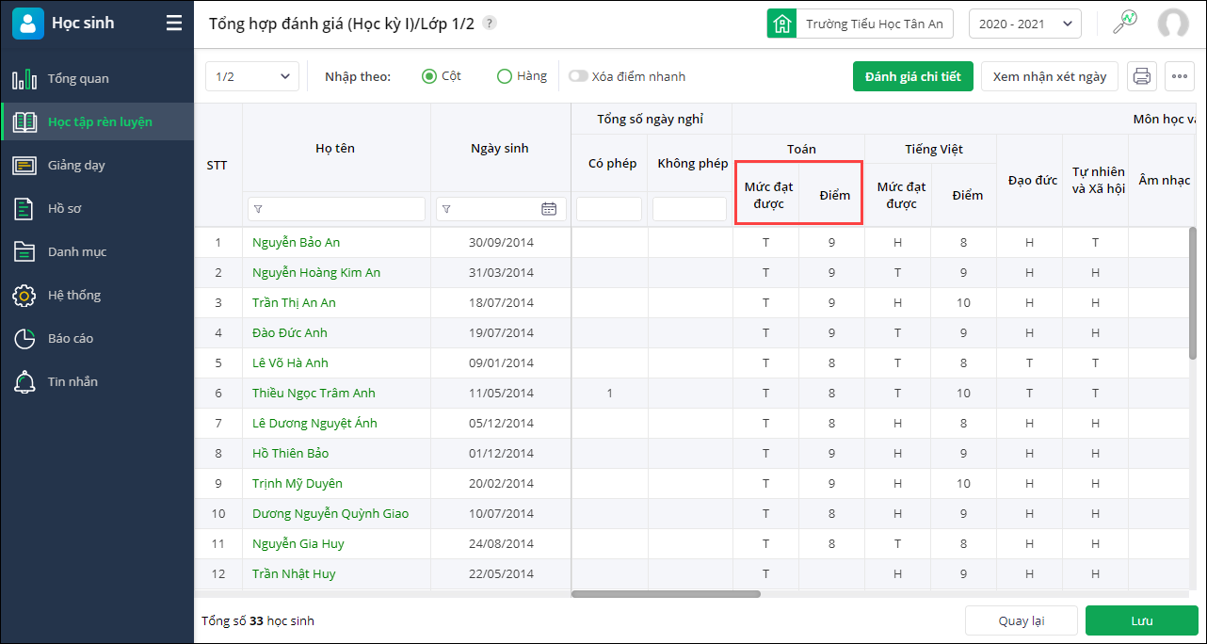Click the Đánh giá chi tiết button
Screen dimensions: 1207x644
tap(912, 76)
